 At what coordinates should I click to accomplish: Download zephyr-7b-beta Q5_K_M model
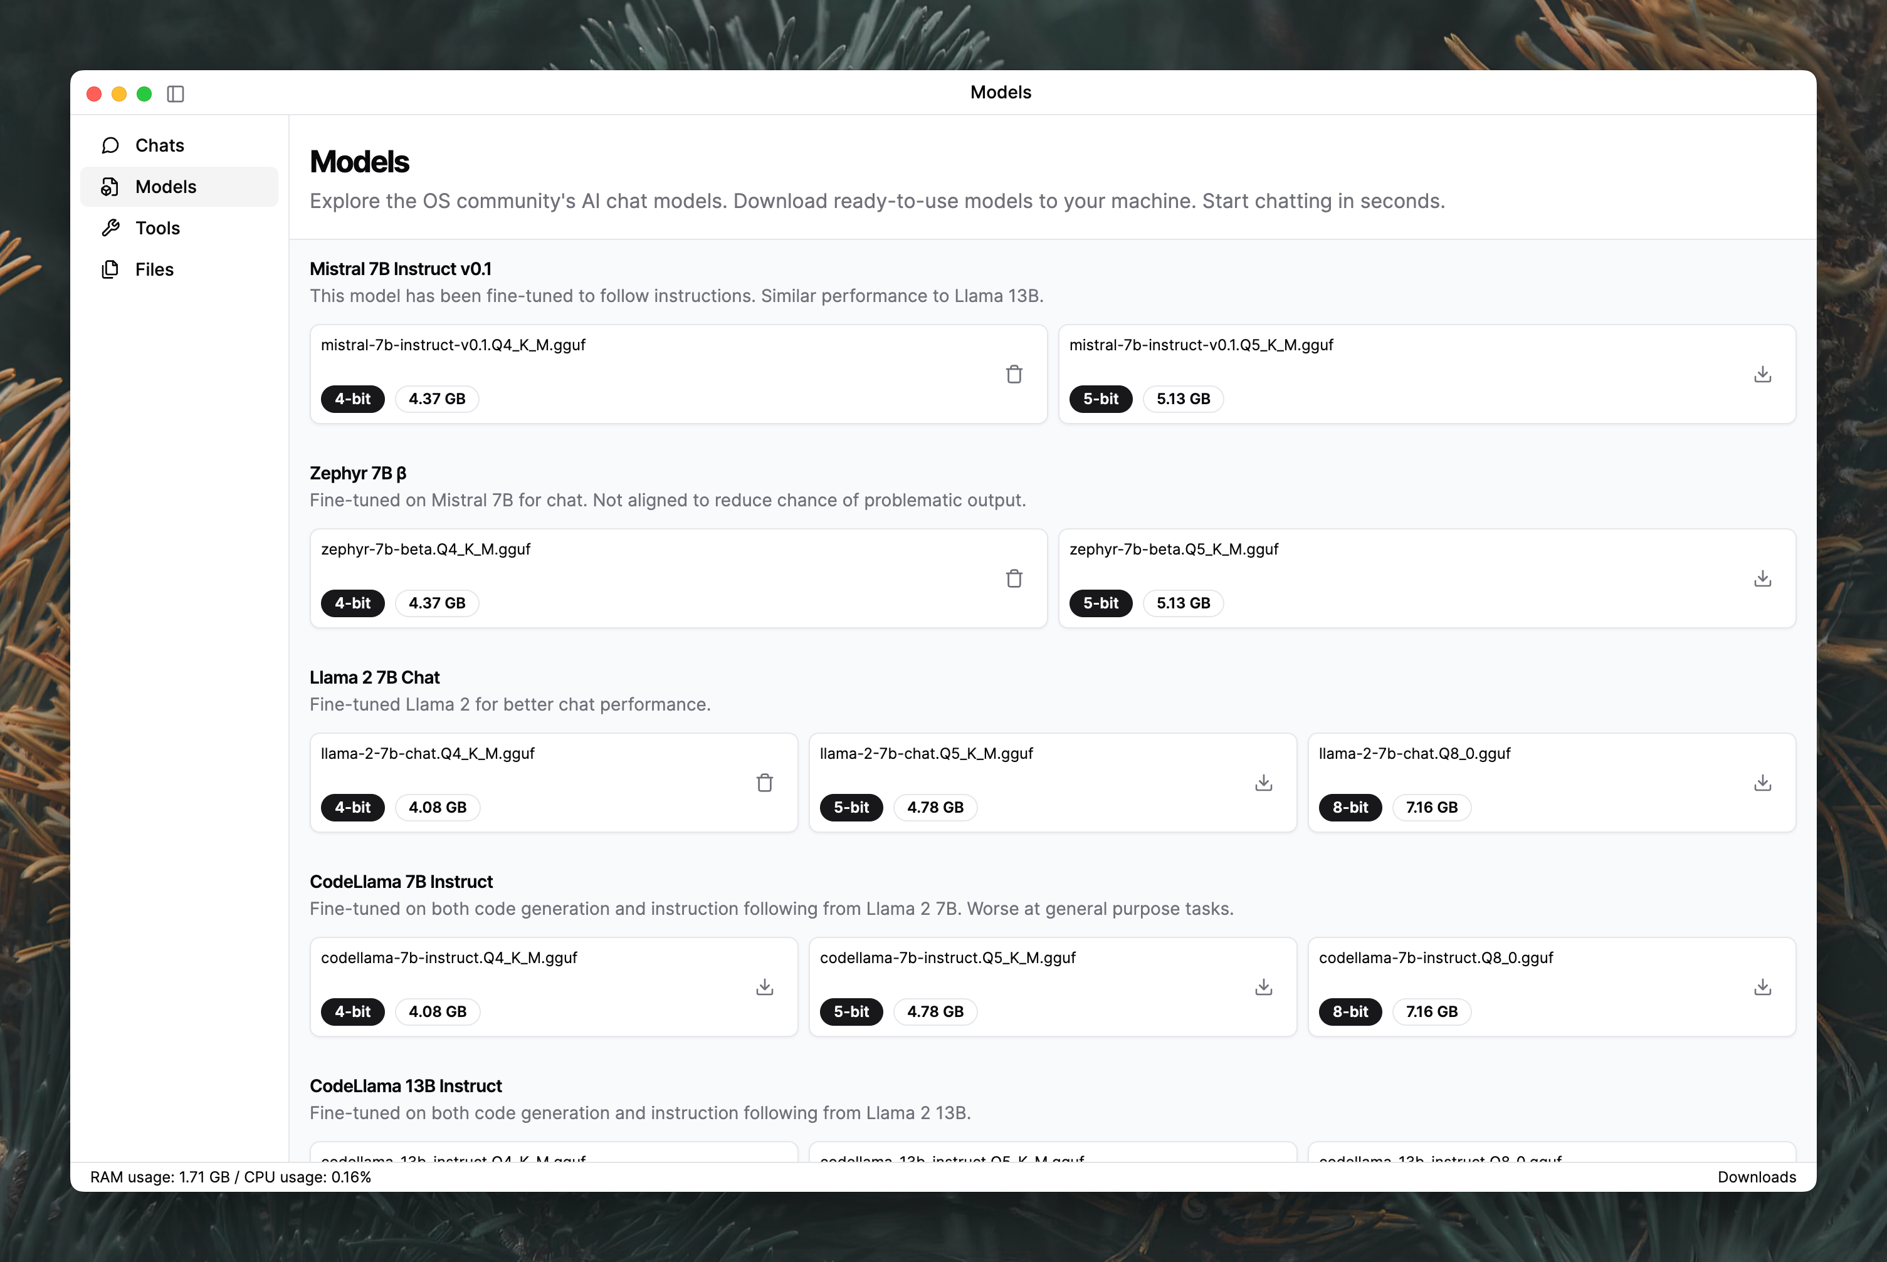(x=1762, y=579)
